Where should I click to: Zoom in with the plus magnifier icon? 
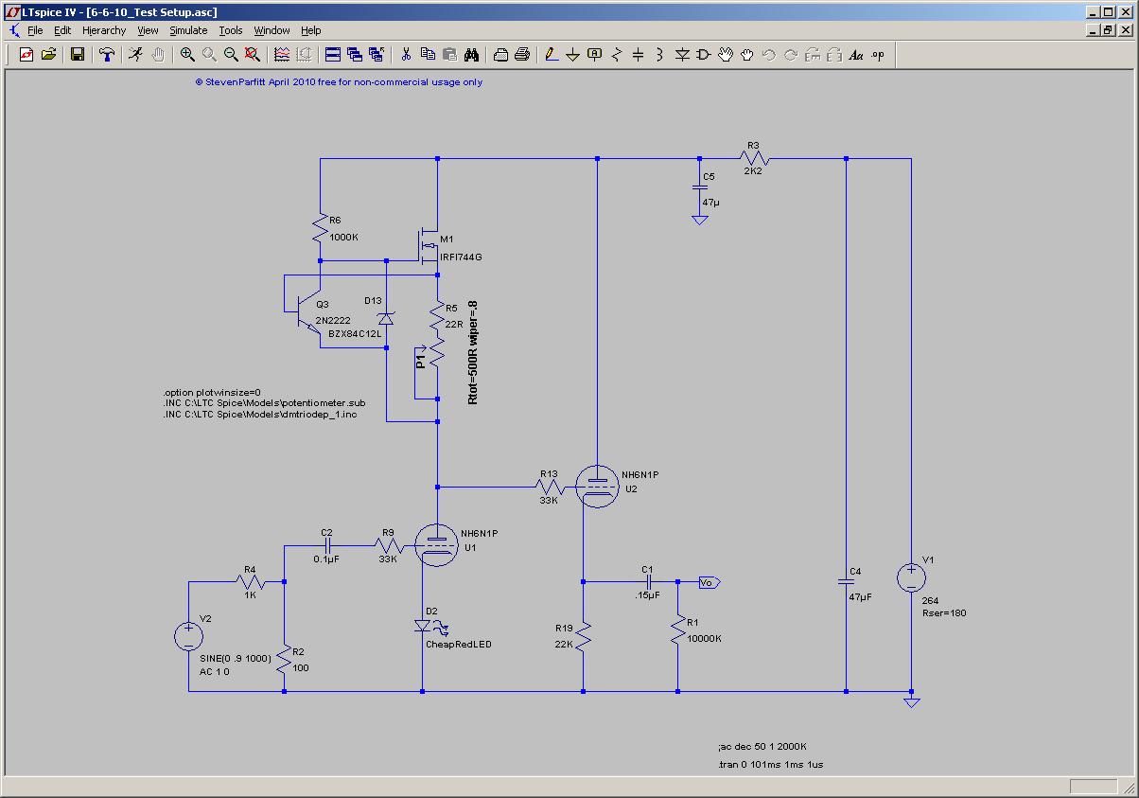click(187, 55)
